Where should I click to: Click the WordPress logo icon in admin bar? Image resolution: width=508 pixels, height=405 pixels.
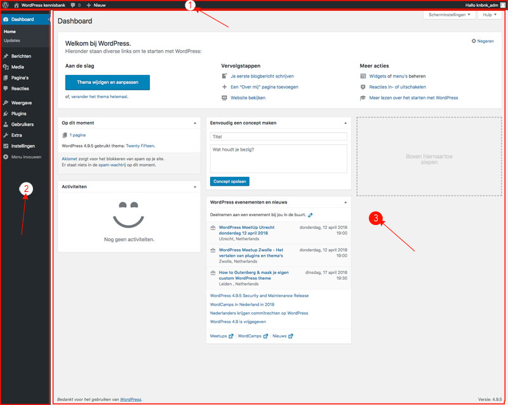(6, 5)
